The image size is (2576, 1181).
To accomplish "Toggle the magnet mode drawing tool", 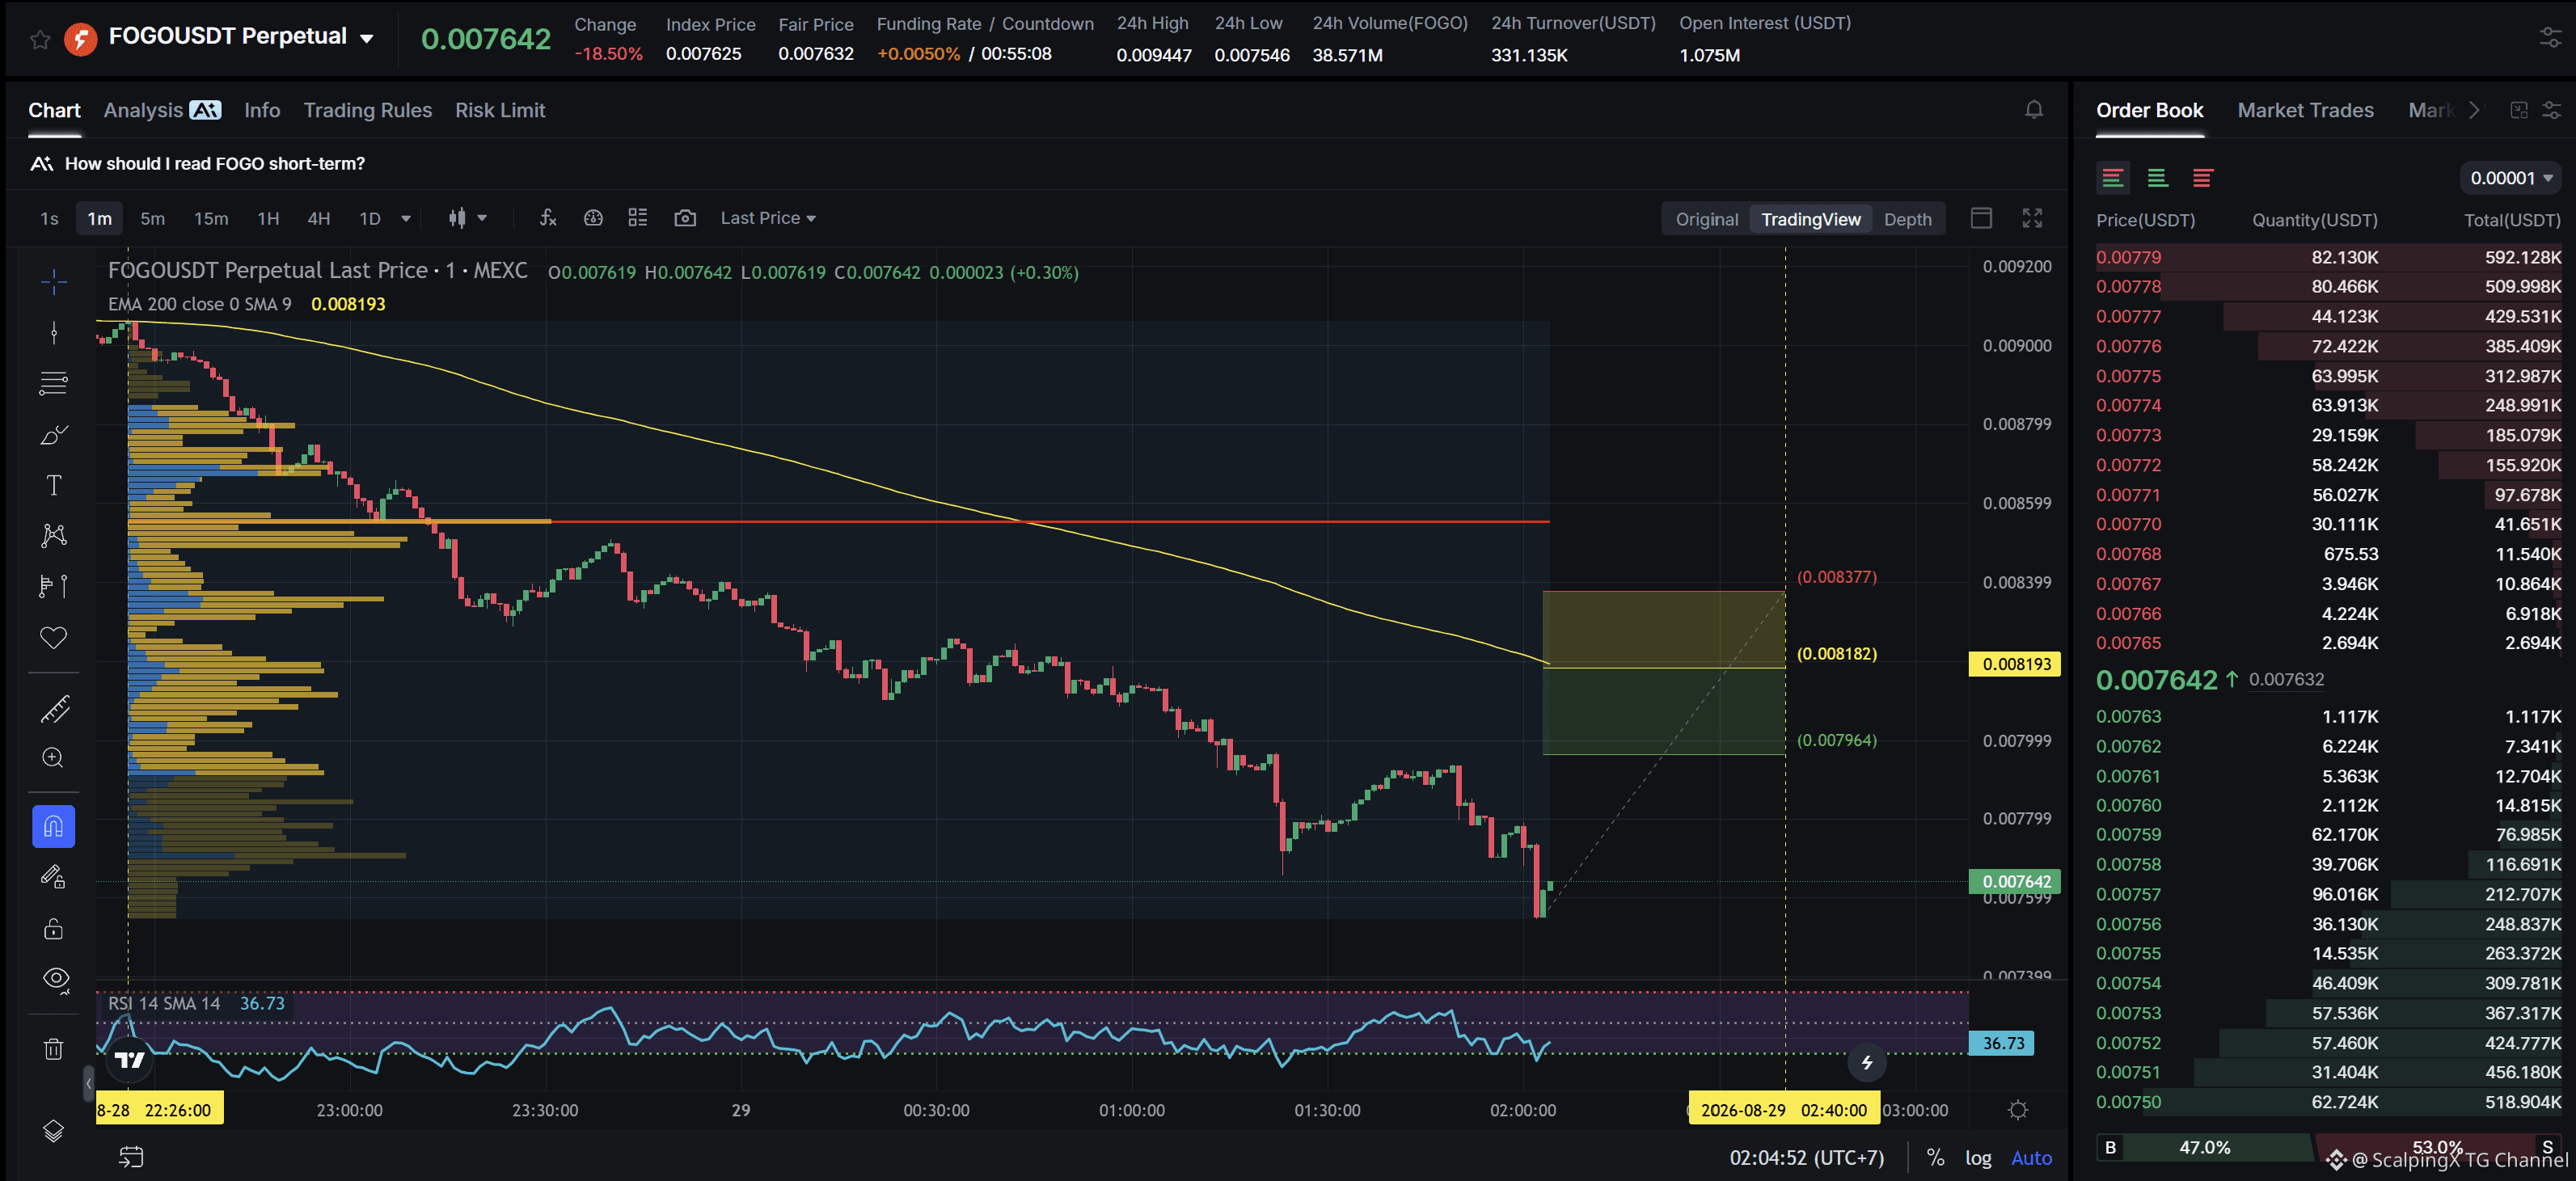I will [x=54, y=827].
